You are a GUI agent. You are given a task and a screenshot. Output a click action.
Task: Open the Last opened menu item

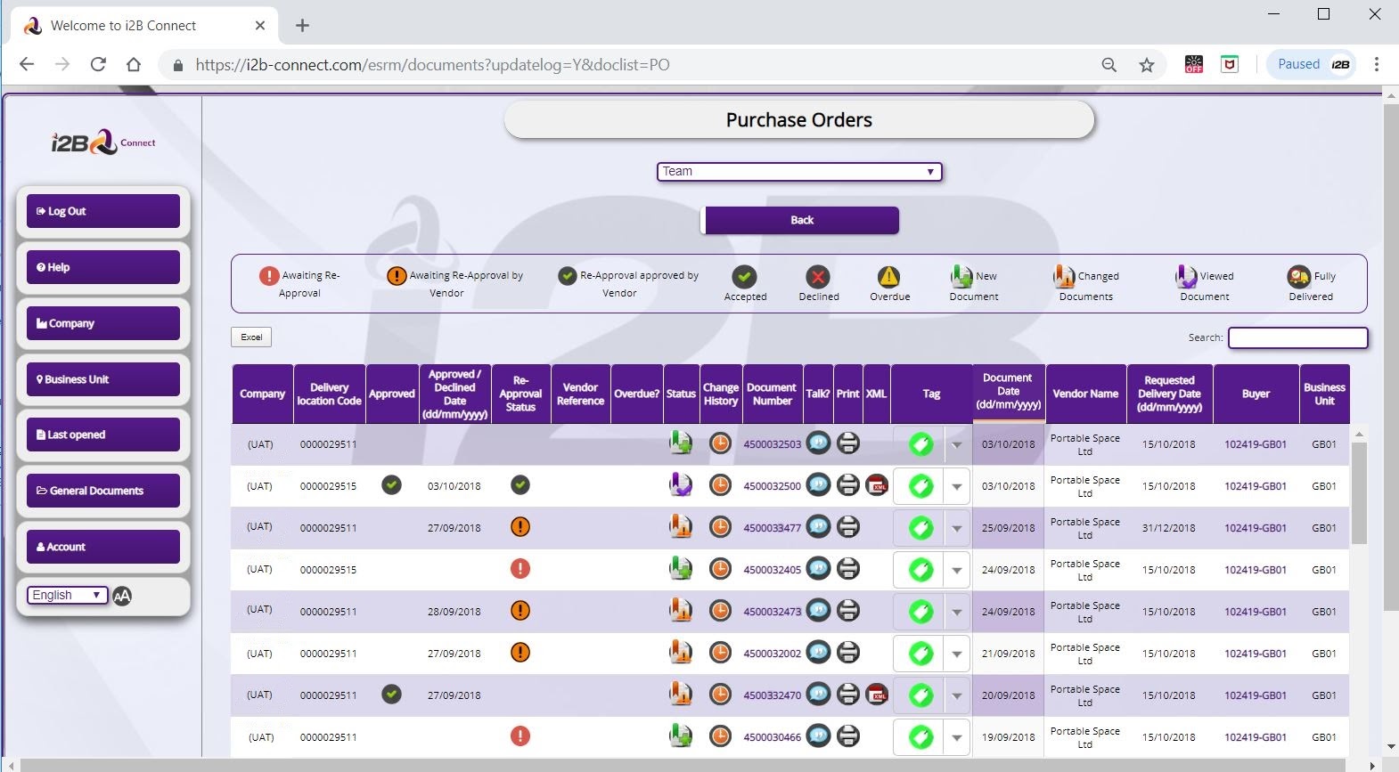(x=103, y=435)
